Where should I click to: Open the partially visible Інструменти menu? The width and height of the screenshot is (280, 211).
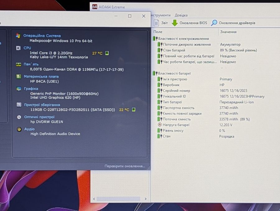(x=161, y=15)
